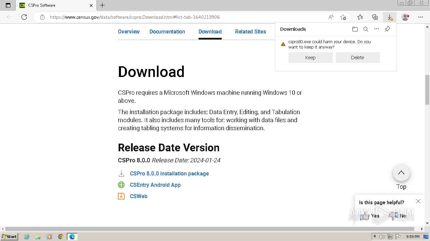Open the Related Sites tab
This screenshot has height=241, width=430.
(251, 31)
